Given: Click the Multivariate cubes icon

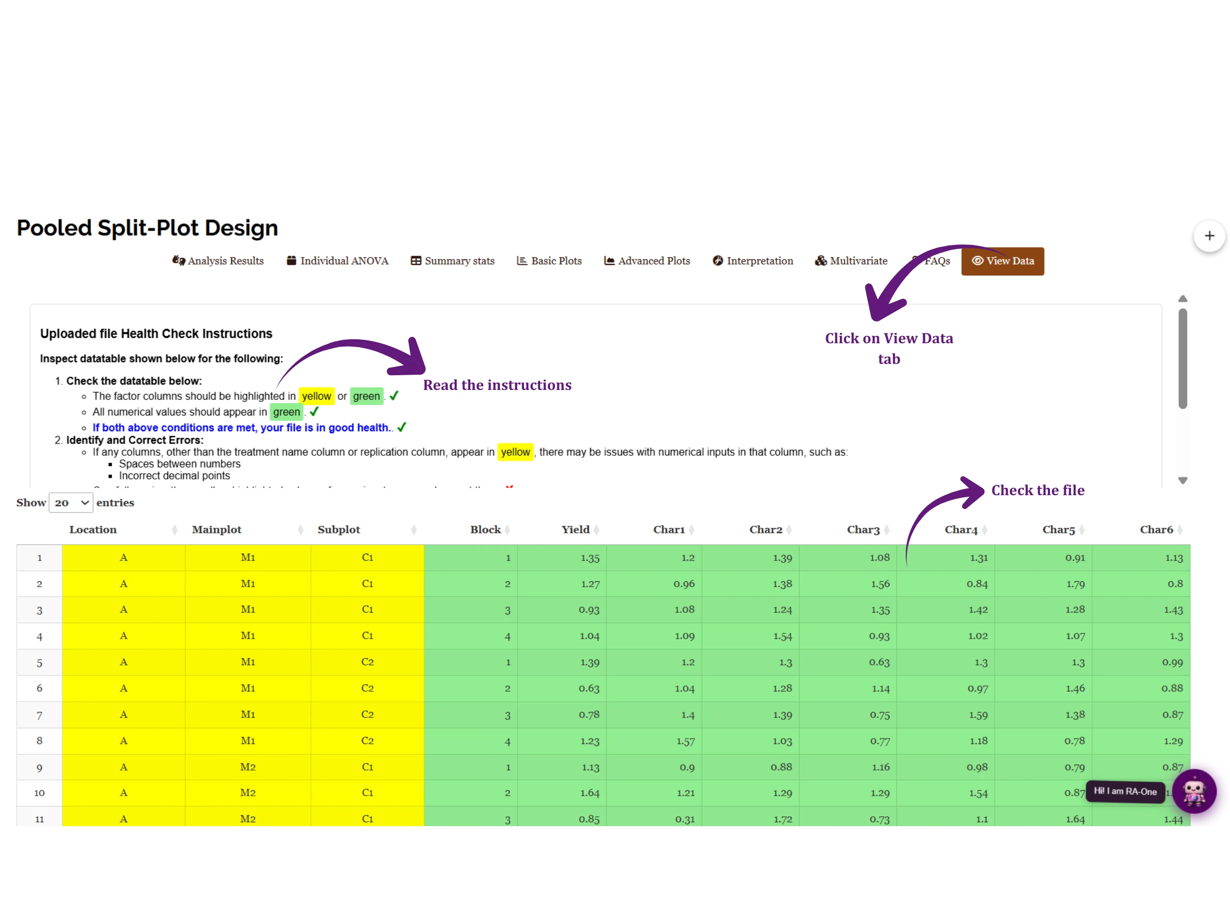Looking at the screenshot, I should (x=821, y=261).
